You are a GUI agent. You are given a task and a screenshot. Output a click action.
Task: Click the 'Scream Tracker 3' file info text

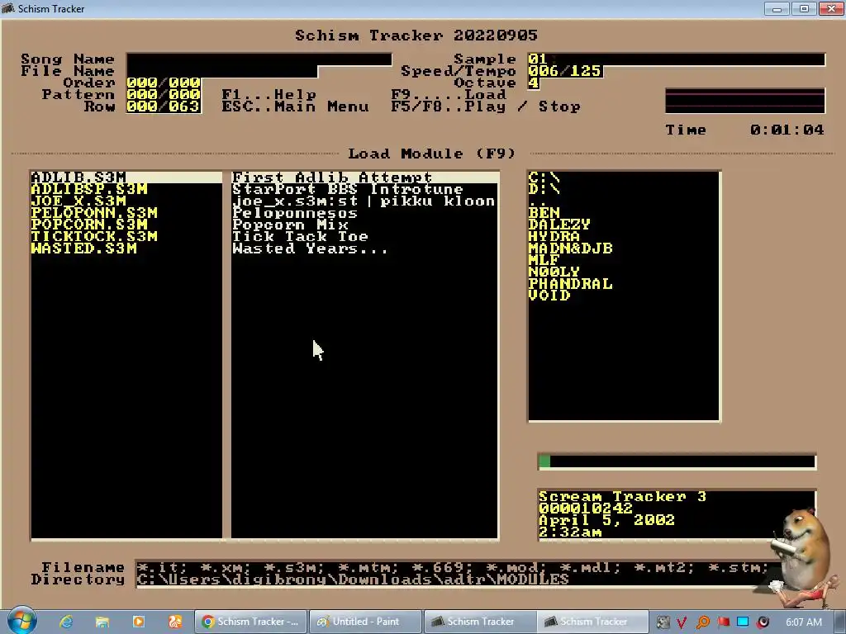tap(622, 496)
